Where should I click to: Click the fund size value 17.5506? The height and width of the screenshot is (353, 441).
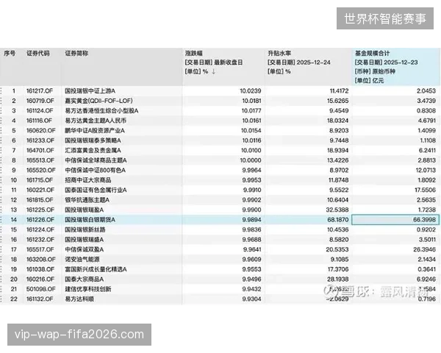[x=426, y=190]
